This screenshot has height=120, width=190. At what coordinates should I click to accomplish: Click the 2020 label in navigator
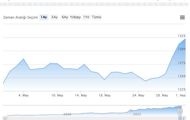click(67, 114)
